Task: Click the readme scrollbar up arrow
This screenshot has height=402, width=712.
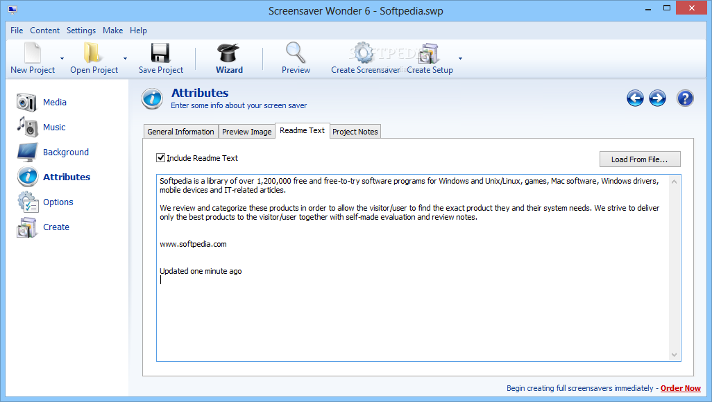Action: point(675,182)
